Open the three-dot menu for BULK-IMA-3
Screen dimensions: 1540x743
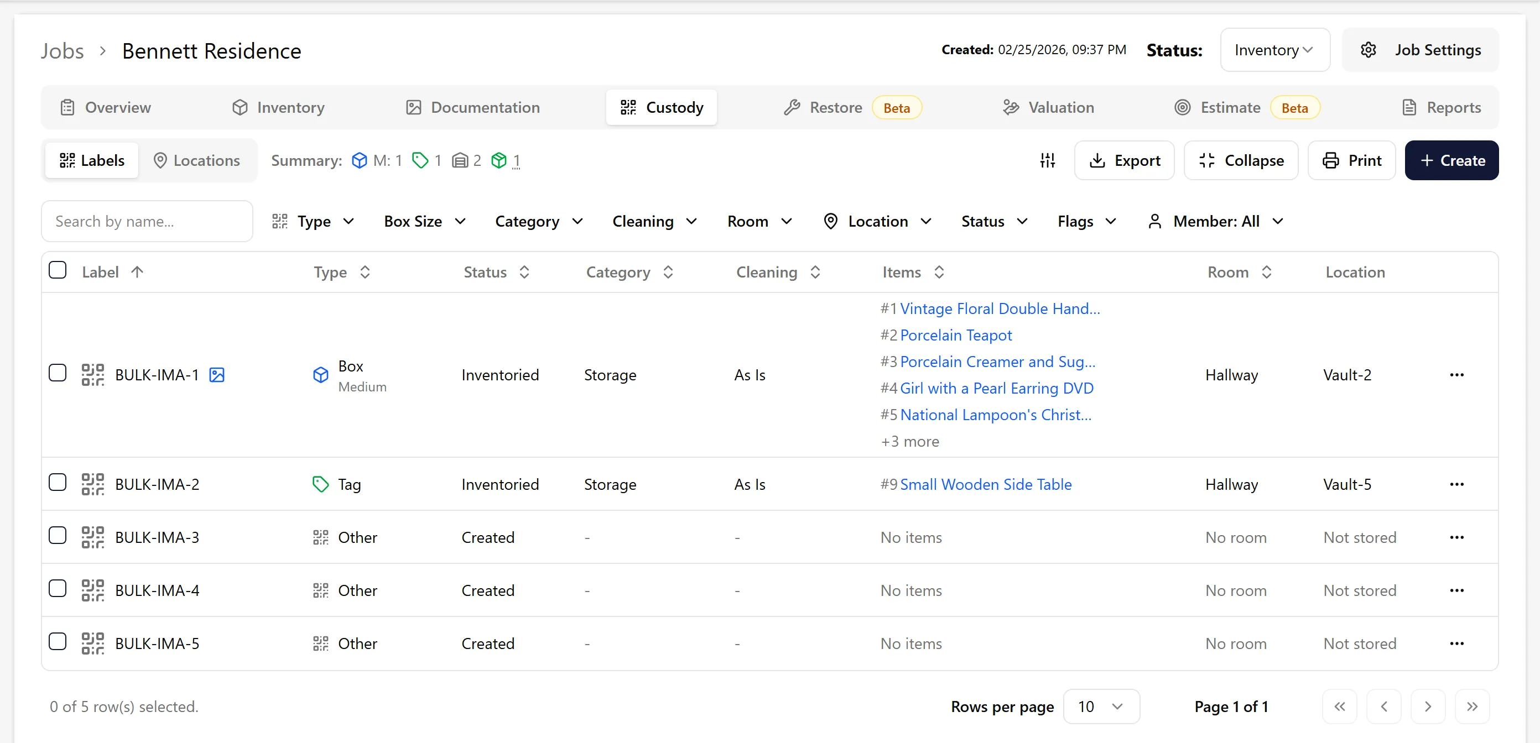pyautogui.click(x=1457, y=537)
